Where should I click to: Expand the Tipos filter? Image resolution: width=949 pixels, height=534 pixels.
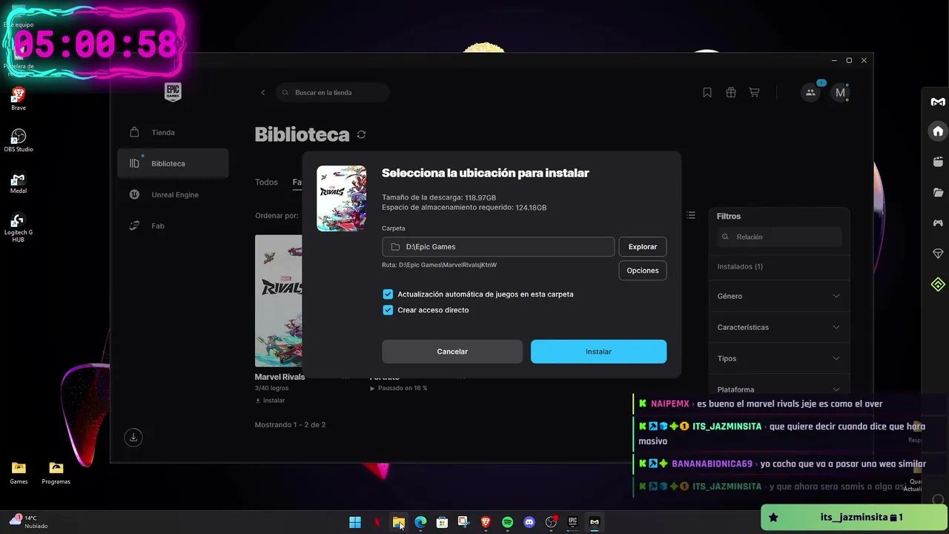778,358
